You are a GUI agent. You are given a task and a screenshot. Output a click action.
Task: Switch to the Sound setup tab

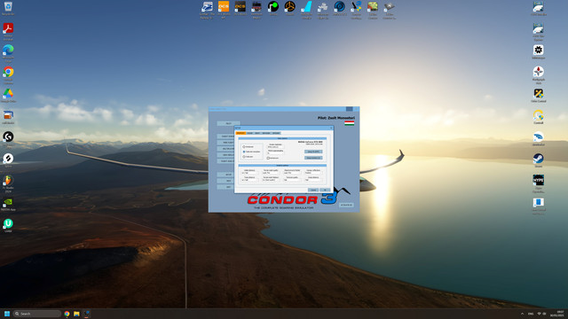[x=250, y=133]
